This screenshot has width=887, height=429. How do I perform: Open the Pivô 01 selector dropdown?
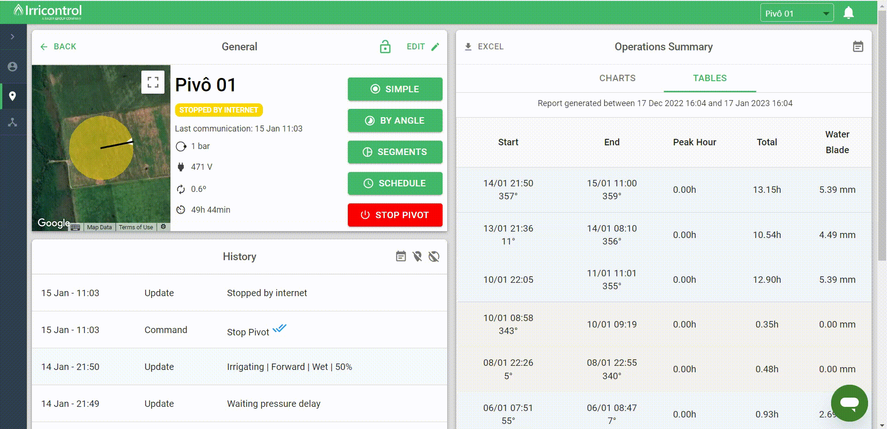(797, 13)
